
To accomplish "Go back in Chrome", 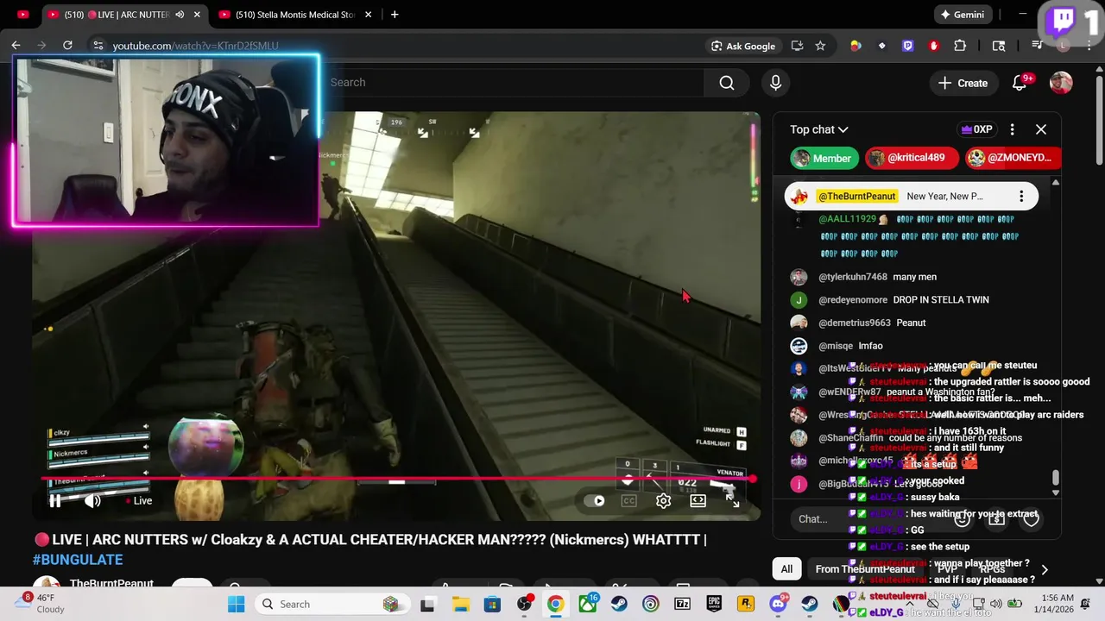I will click(x=16, y=46).
